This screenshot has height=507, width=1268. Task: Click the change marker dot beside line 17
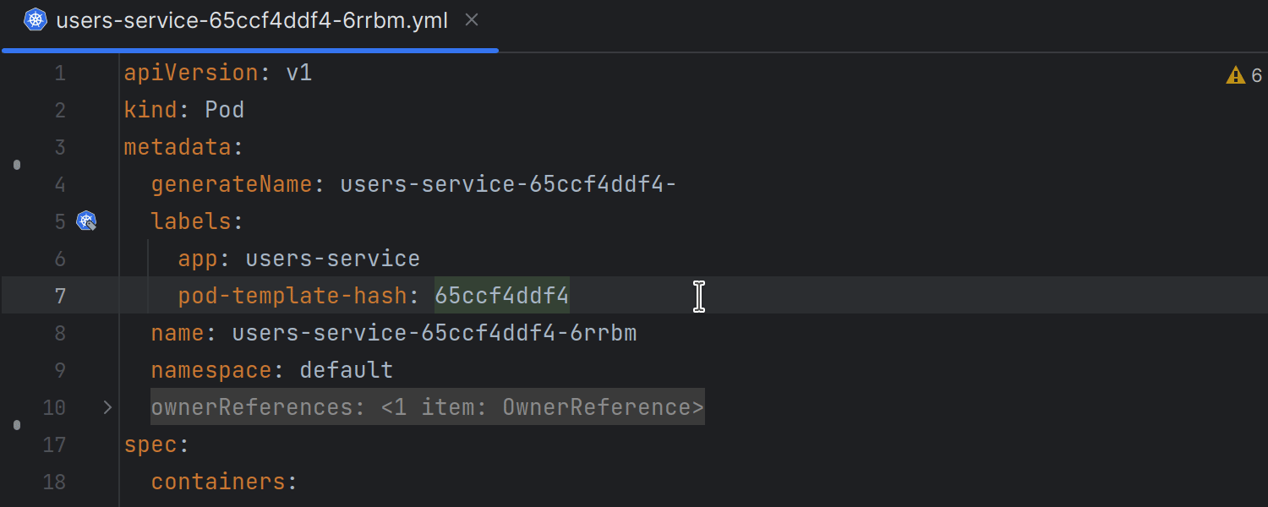point(16,425)
